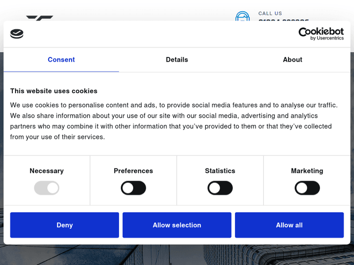354x265 pixels.
Task: Click the 'This website uses cookies' heading
Action: pos(54,91)
